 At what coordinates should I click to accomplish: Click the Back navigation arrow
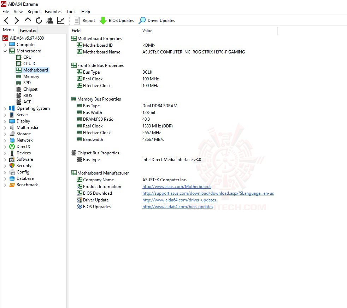[x=6, y=21]
